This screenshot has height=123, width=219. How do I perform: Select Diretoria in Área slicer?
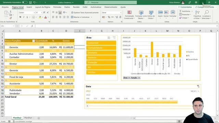click(x=101, y=53)
